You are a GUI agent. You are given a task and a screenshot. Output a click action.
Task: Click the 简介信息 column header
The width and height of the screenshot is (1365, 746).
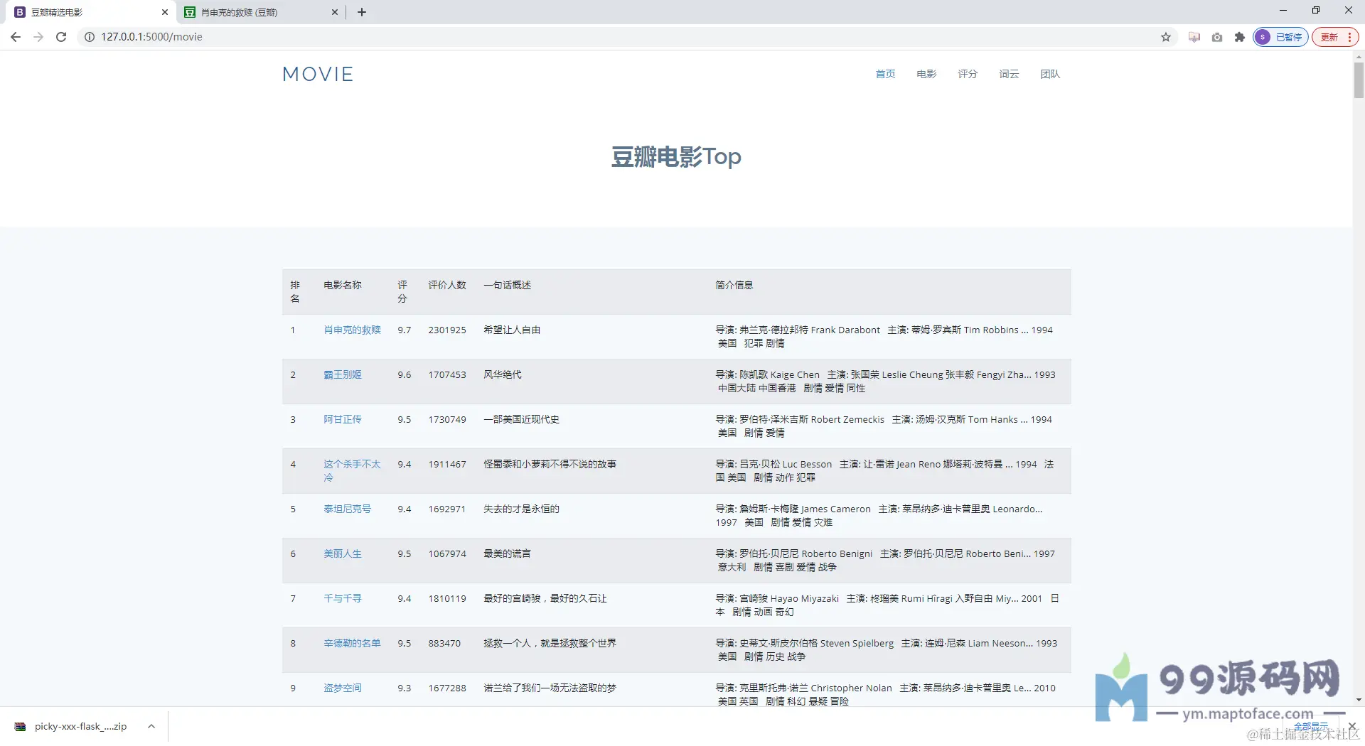click(734, 285)
